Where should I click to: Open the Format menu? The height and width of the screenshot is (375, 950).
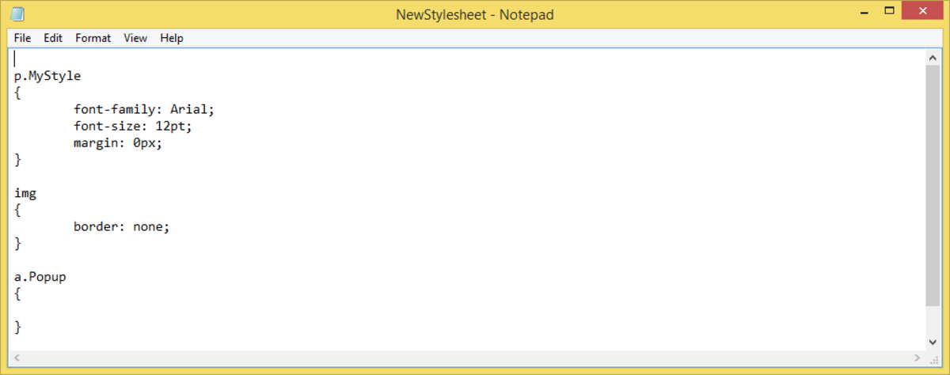point(93,38)
